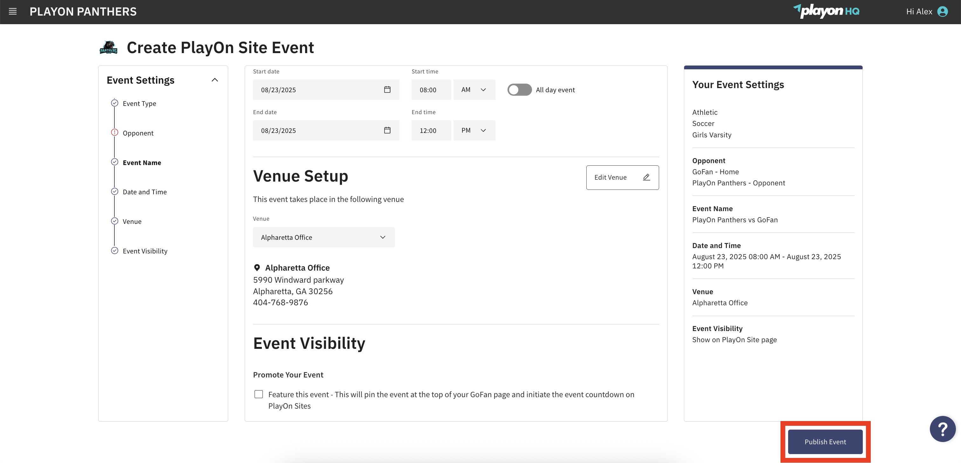Open the End date calendar picker icon

coord(387,130)
